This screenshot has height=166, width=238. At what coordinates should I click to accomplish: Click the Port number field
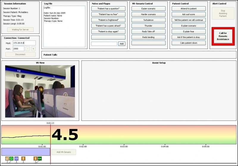pyautogui.click(x=18, y=49)
